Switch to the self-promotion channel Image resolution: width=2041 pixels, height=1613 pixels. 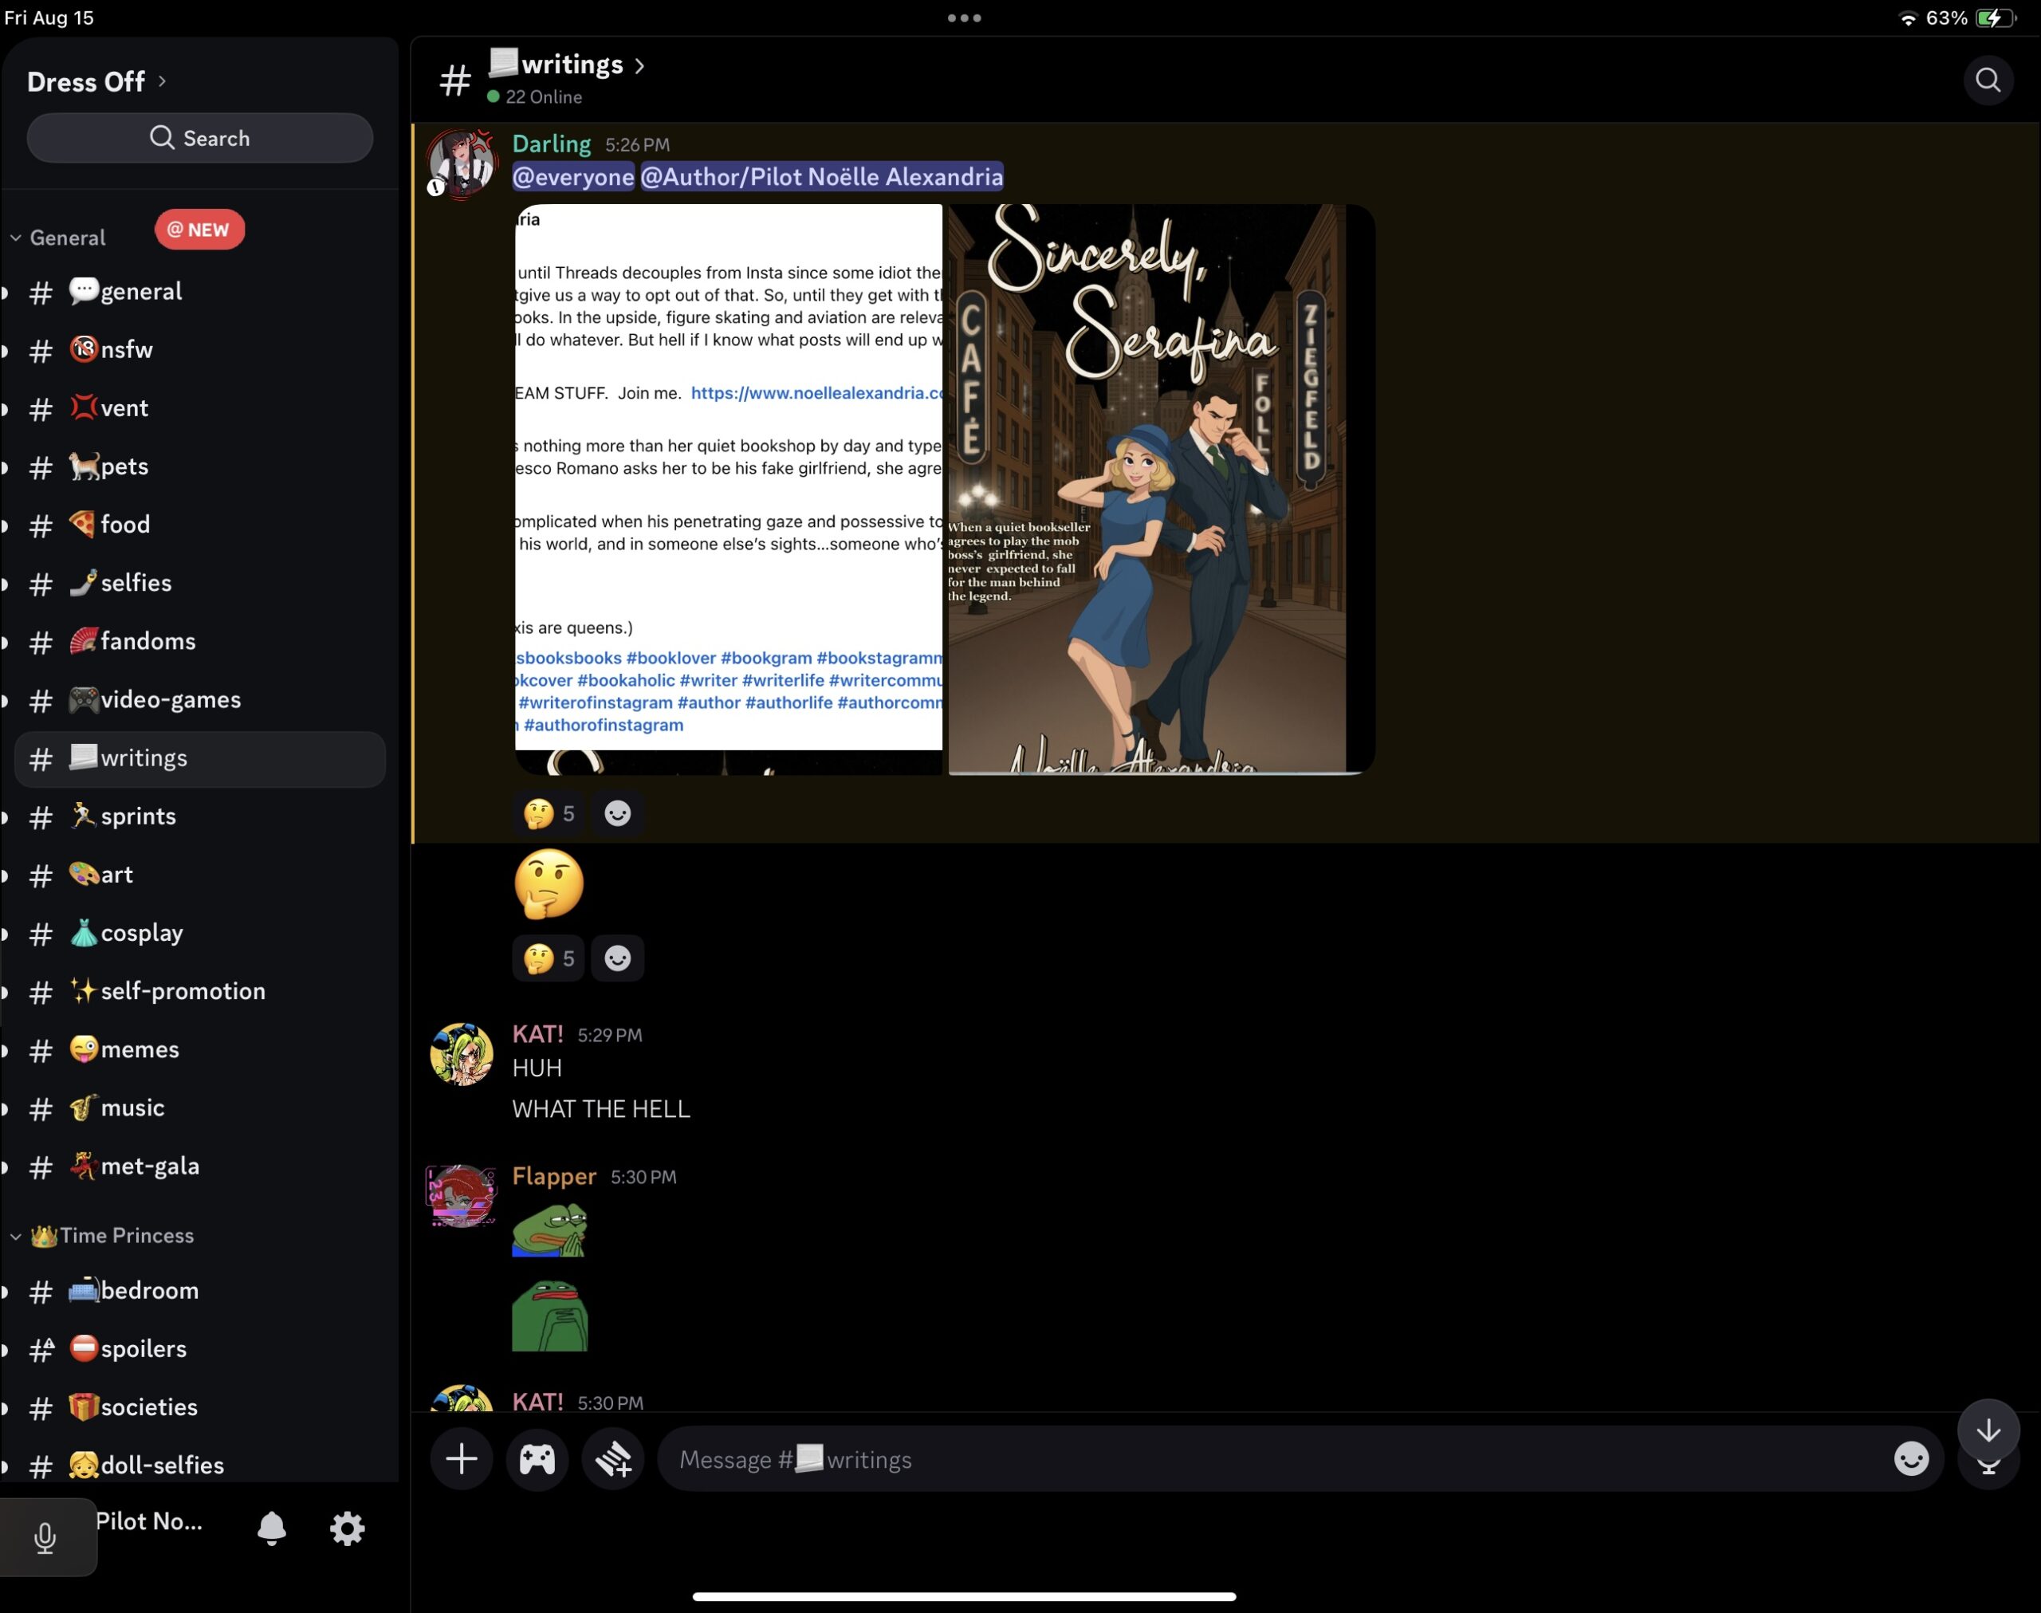coord(183,990)
